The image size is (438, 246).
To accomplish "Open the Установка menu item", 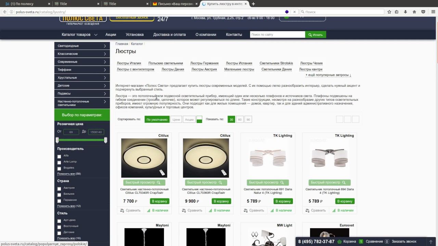I will click(x=134, y=35).
